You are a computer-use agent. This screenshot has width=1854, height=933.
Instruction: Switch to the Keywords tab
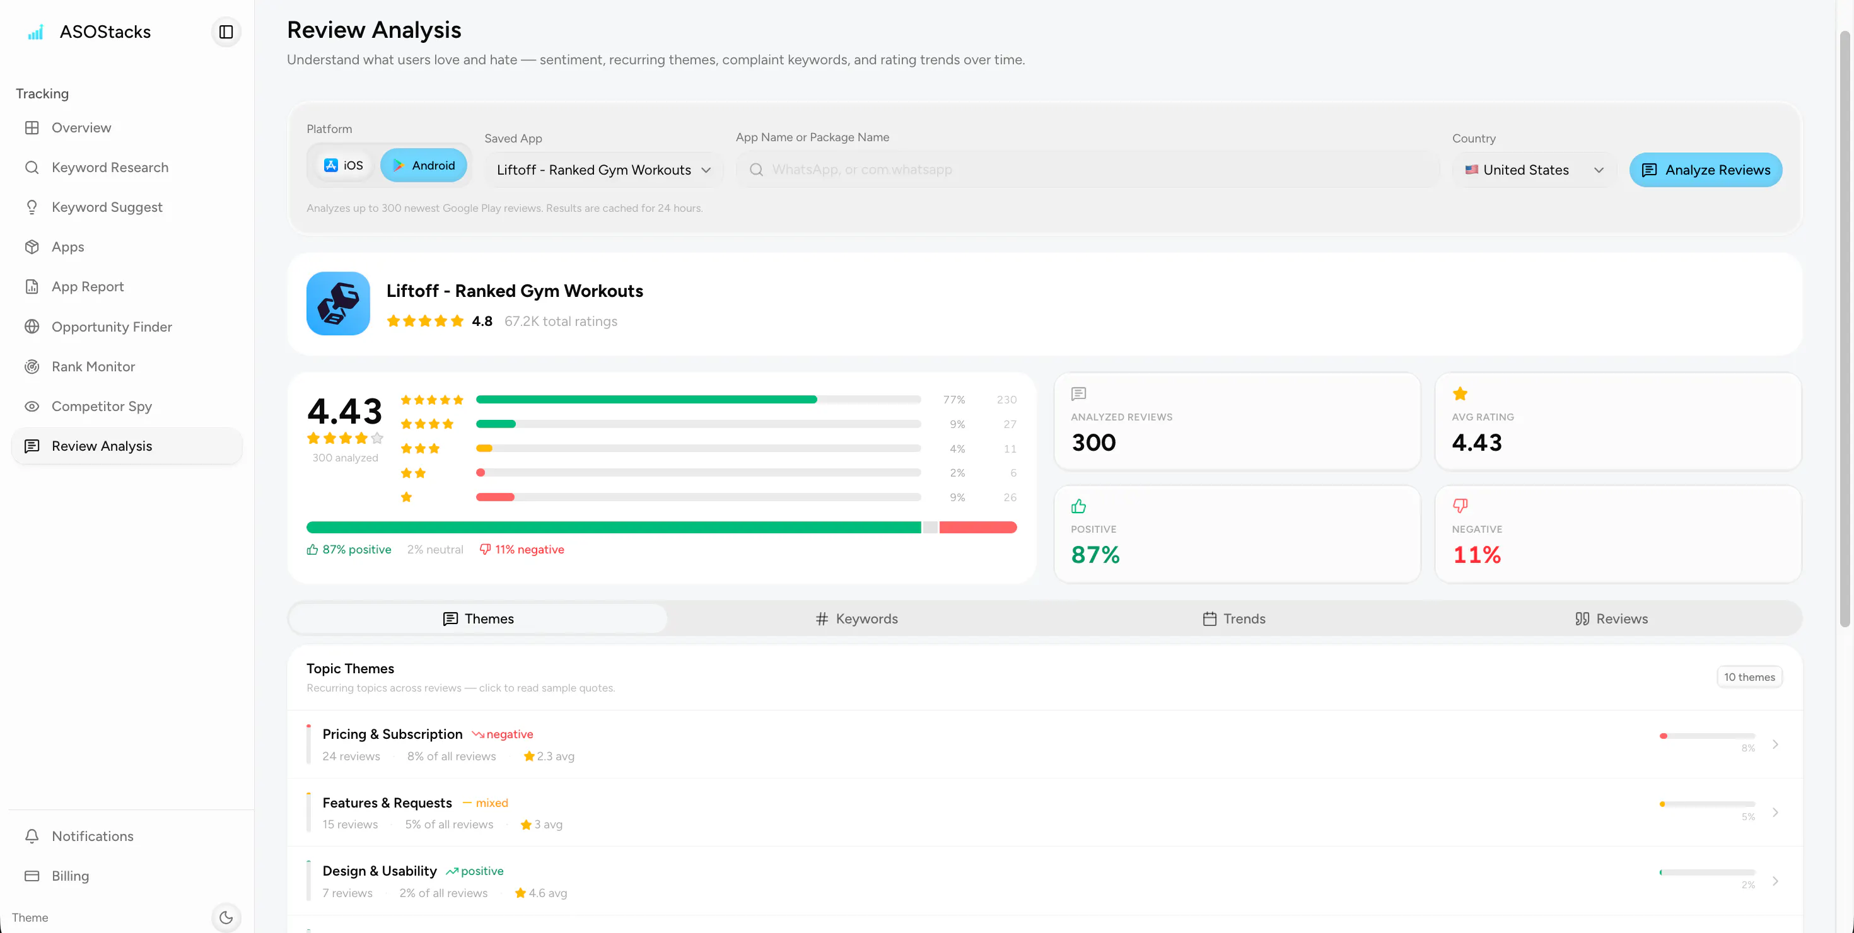coord(856,618)
